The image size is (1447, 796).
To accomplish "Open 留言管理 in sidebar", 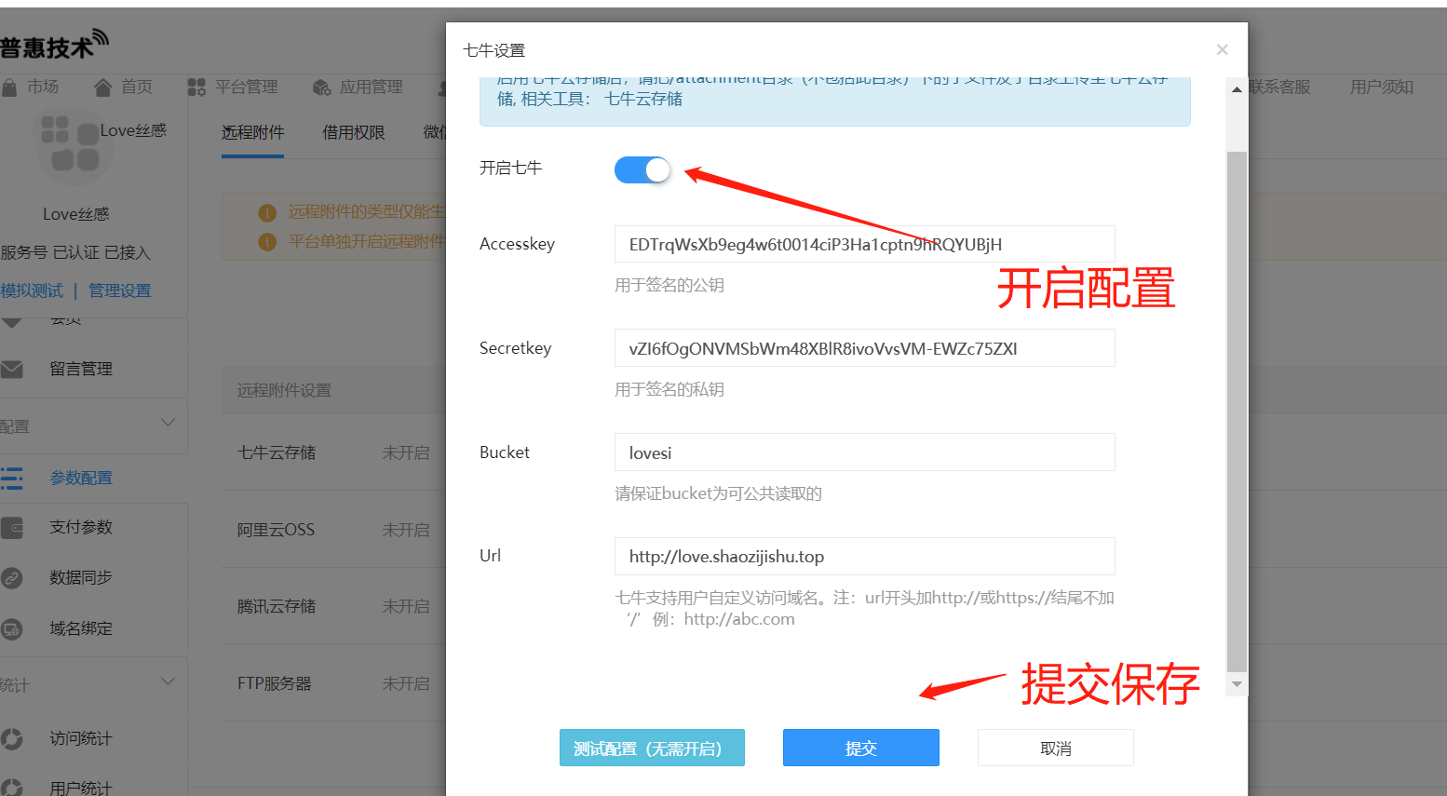I will (81, 369).
